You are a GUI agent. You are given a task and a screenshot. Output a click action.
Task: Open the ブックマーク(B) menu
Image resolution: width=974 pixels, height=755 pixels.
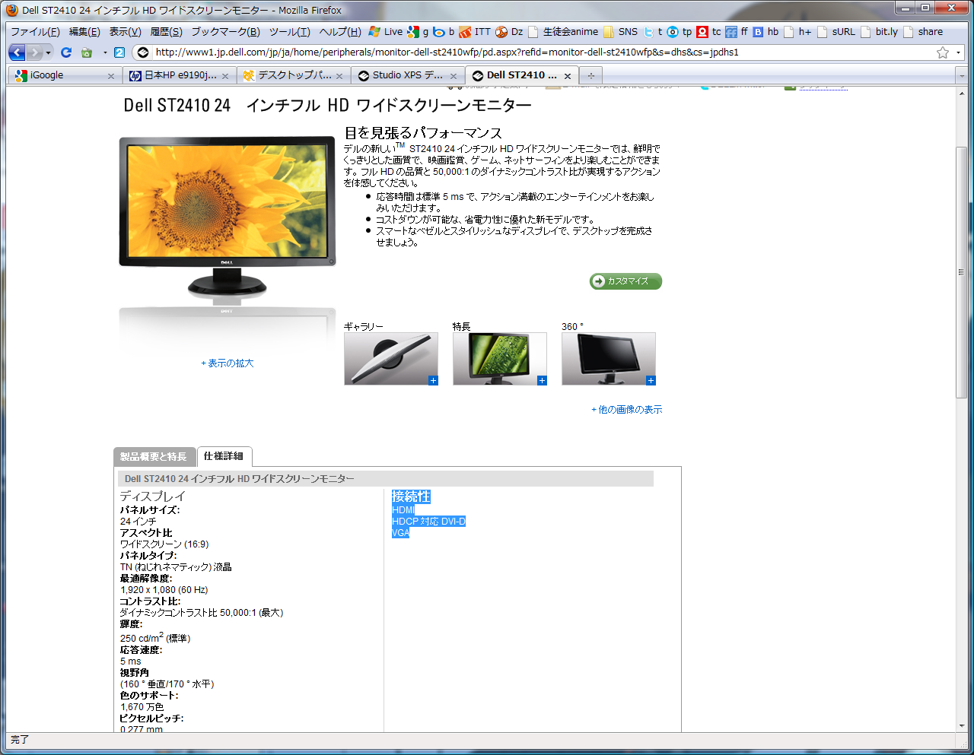[x=225, y=32]
